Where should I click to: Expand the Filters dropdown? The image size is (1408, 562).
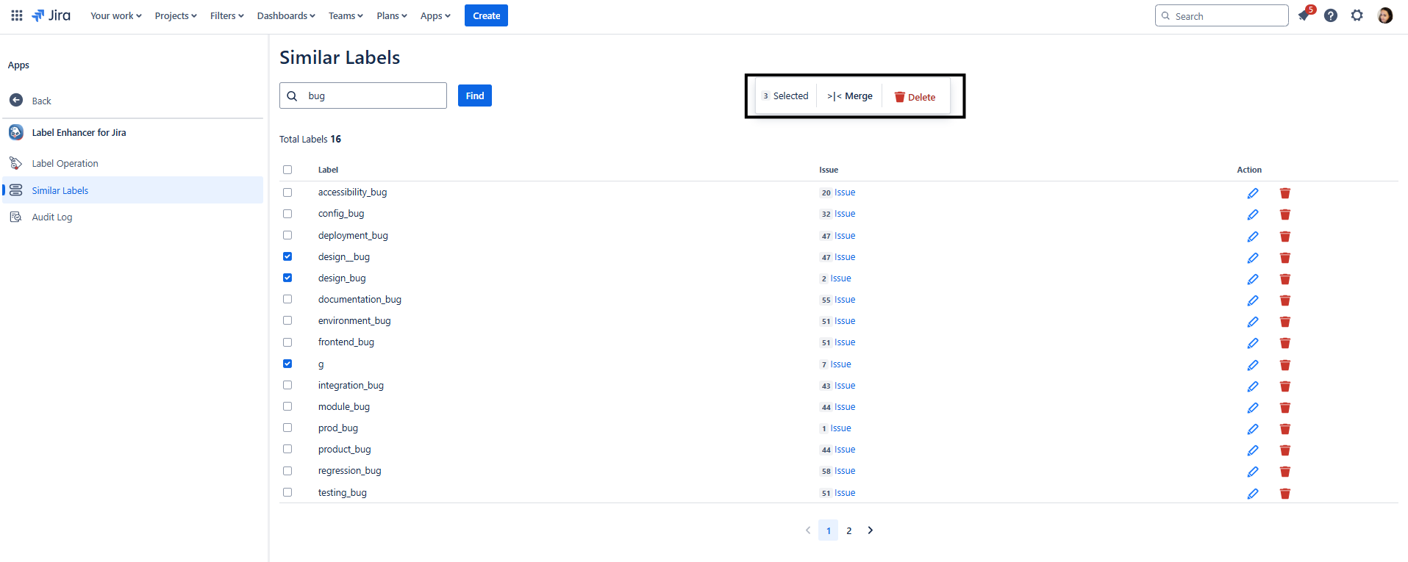(227, 15)
